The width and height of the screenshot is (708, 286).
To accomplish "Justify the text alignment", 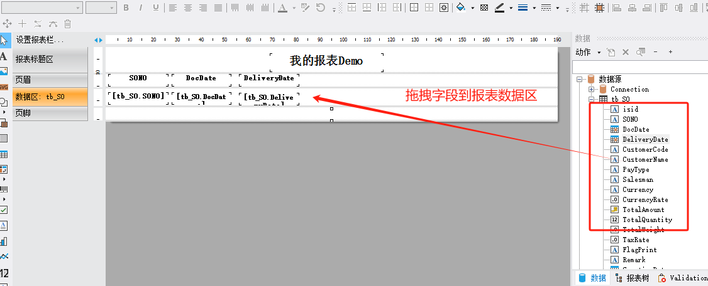I will coord(218,7).
